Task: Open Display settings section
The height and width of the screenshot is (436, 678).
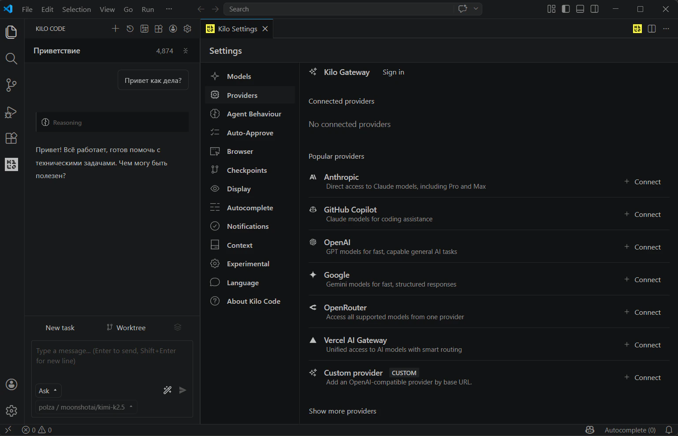Action: (250, 189)
